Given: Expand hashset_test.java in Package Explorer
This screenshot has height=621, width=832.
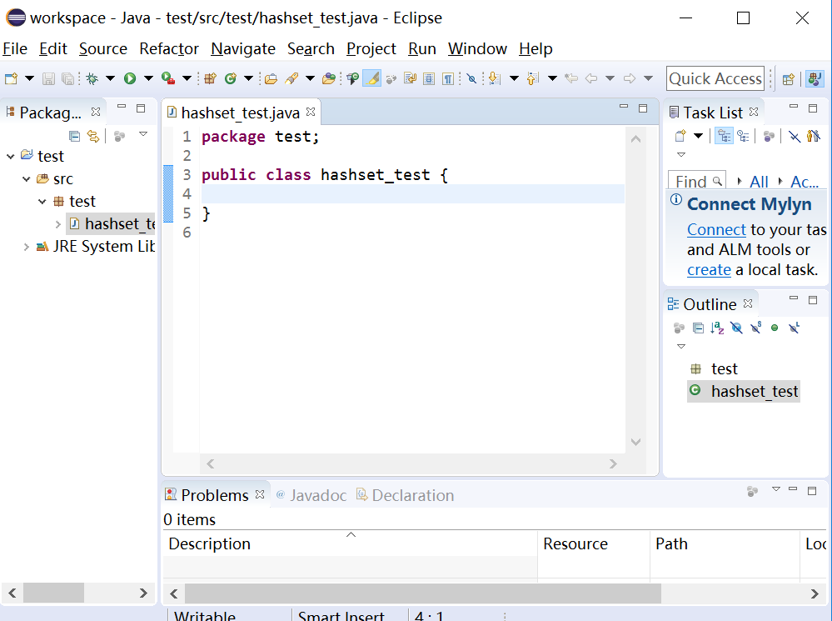Looking at the screenshot, I should point(58,224).
